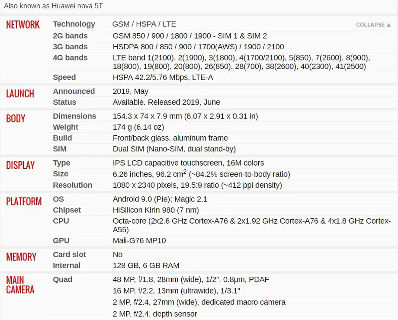398x320 pixels.
Task: Select the 2 MP dedicated macro camera line
Action: pos(199,302)
